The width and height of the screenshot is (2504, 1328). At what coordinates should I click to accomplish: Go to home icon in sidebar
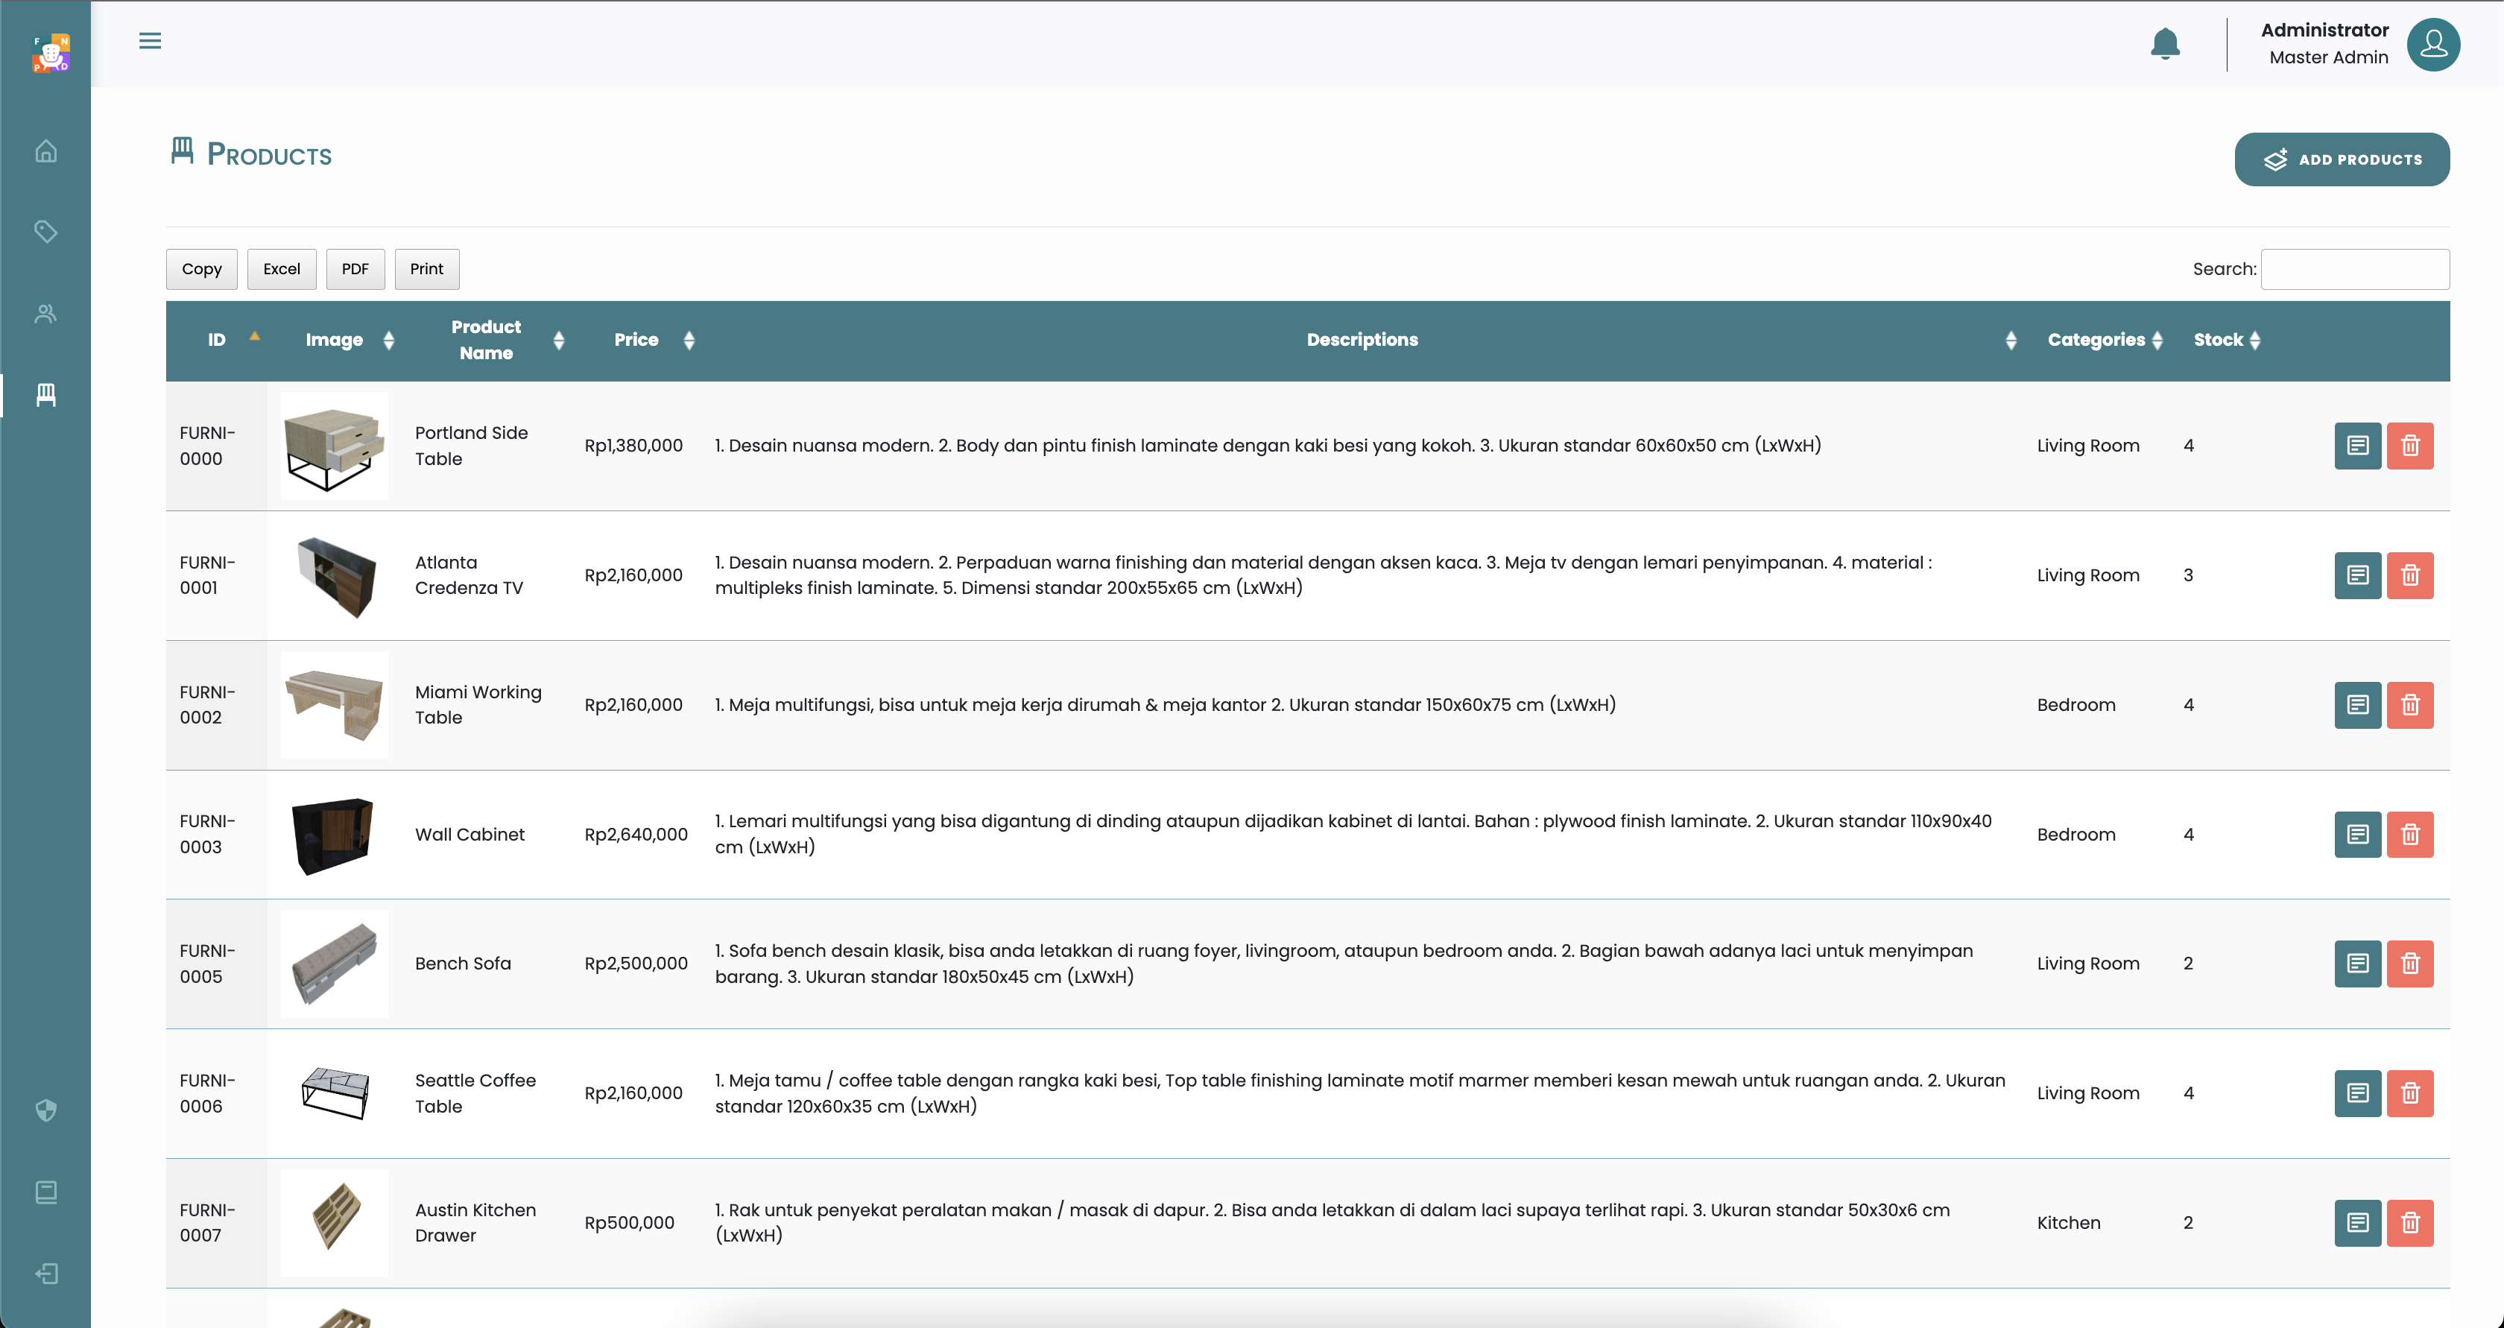point(45,152)
